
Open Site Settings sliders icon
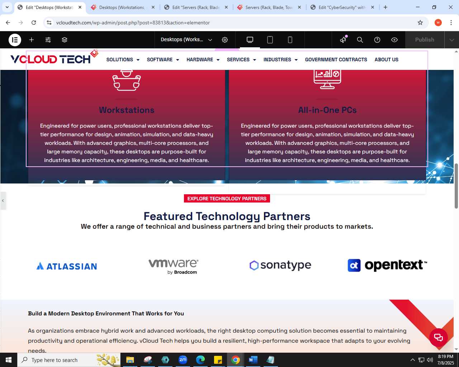(x=48, y=40)
